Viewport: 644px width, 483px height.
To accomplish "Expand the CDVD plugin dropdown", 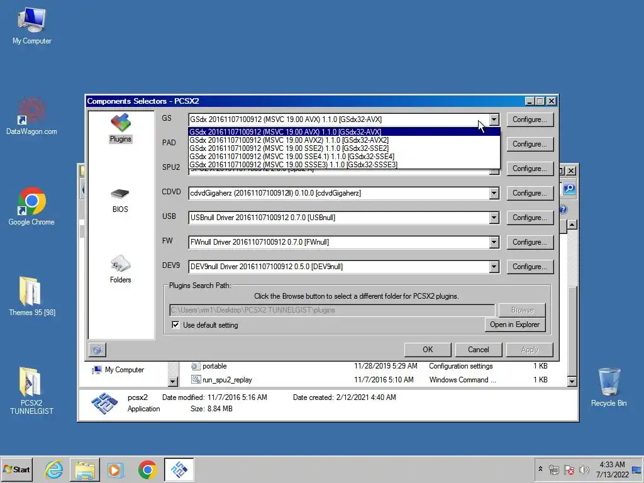I will 494,193.
